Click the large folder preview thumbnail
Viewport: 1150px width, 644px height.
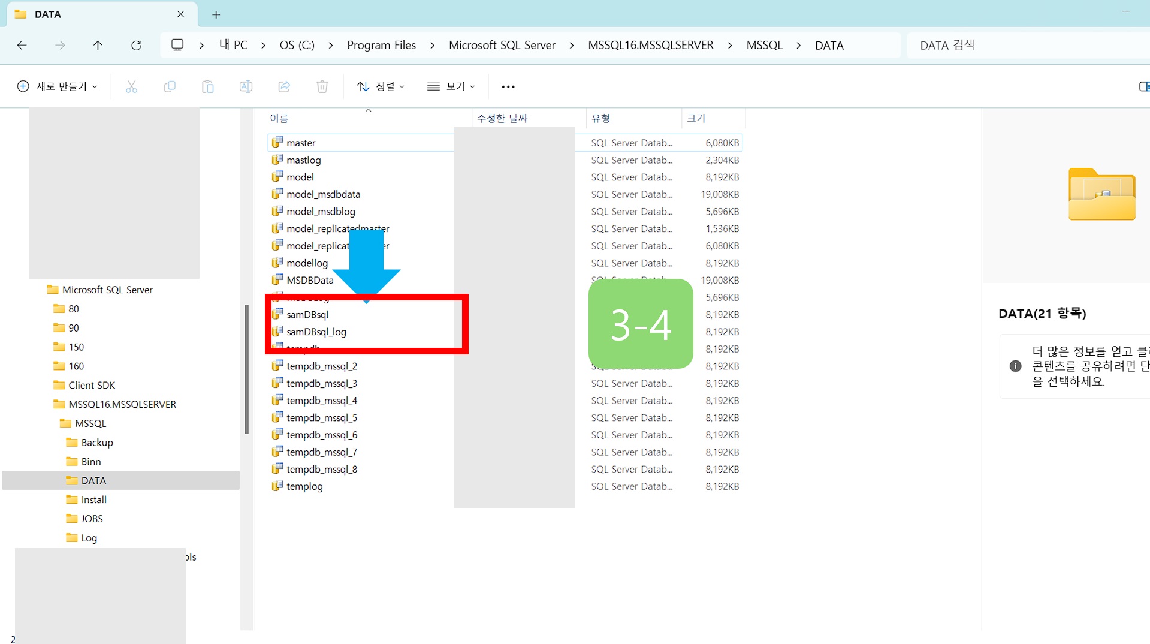point(1101,194)
